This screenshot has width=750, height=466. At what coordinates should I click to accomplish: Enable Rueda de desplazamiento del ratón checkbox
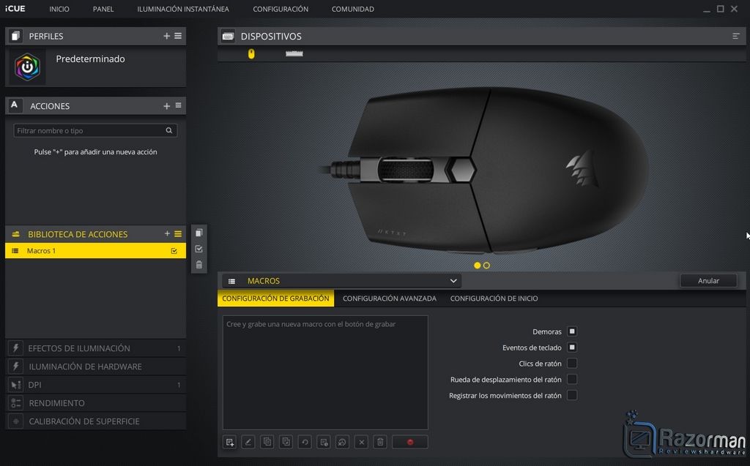[572, 379]
